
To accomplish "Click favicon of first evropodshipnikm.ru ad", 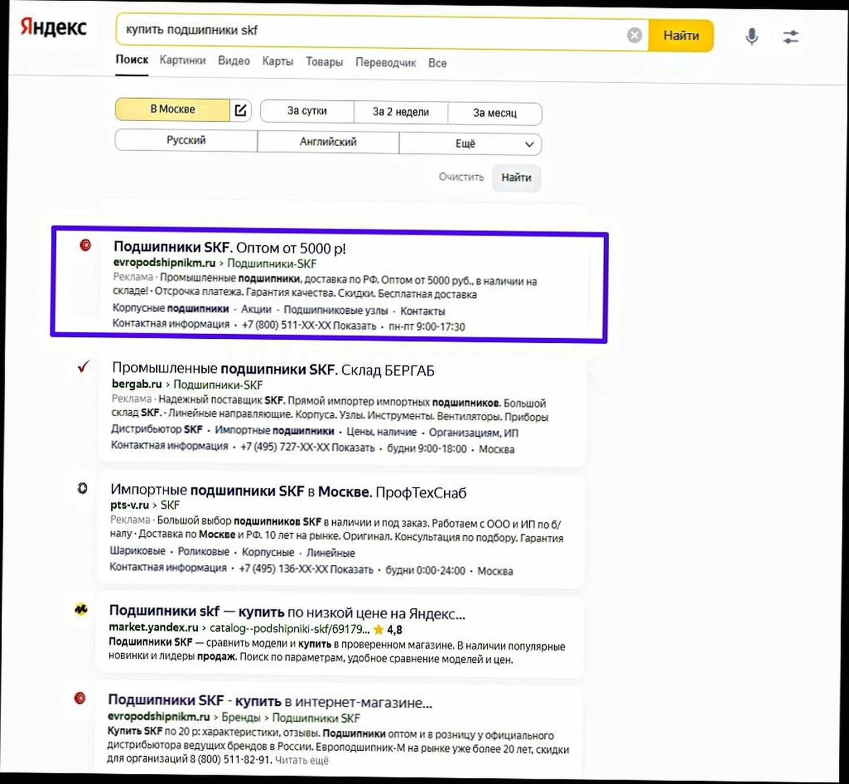I will [85, 245].
